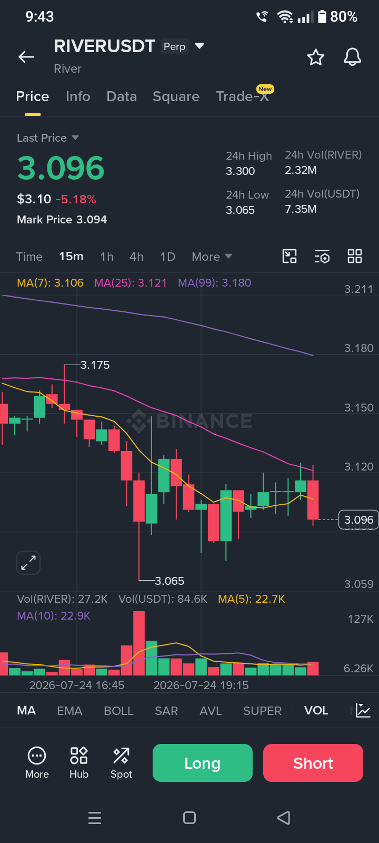Tap the Long button
The height and width of the screenshot is (843, 379).
[203, 763]
